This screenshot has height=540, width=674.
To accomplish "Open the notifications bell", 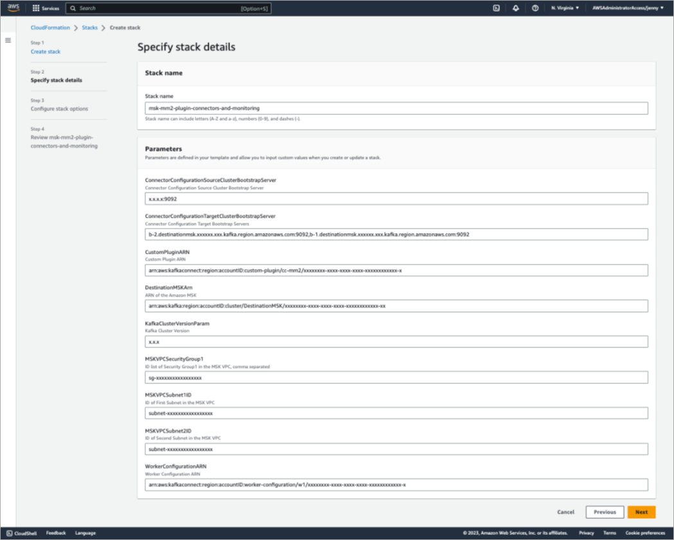I will tap(515, 8).
